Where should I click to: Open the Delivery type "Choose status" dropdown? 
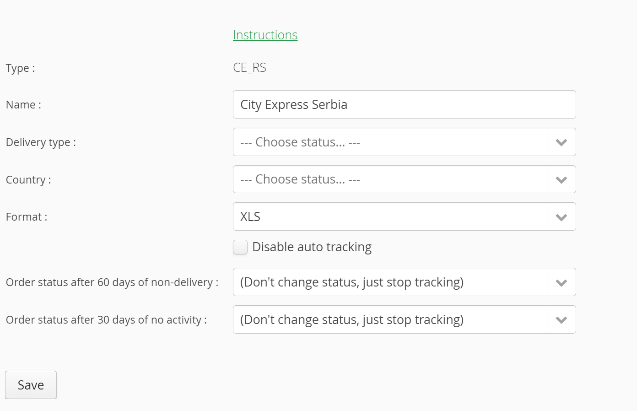pyautogui.click(x=390, y=142)
